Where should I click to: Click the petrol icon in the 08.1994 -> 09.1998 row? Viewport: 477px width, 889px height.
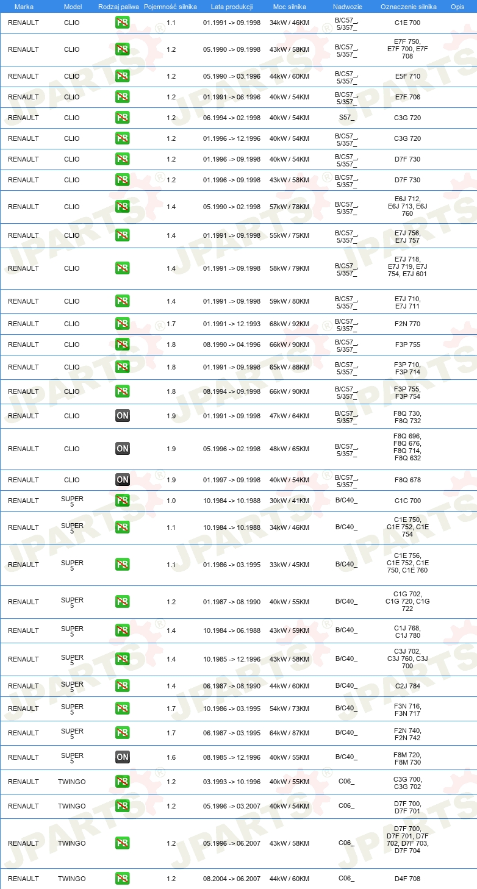[123, 391]
